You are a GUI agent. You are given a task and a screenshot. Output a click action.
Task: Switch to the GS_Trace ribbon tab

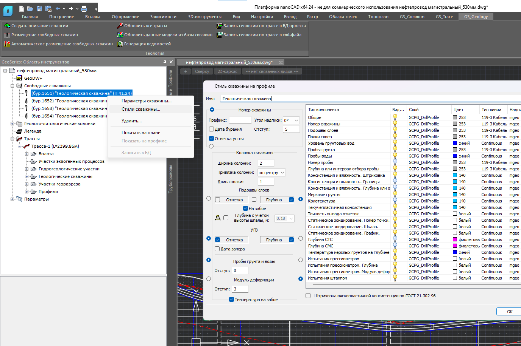click(444, 17)
